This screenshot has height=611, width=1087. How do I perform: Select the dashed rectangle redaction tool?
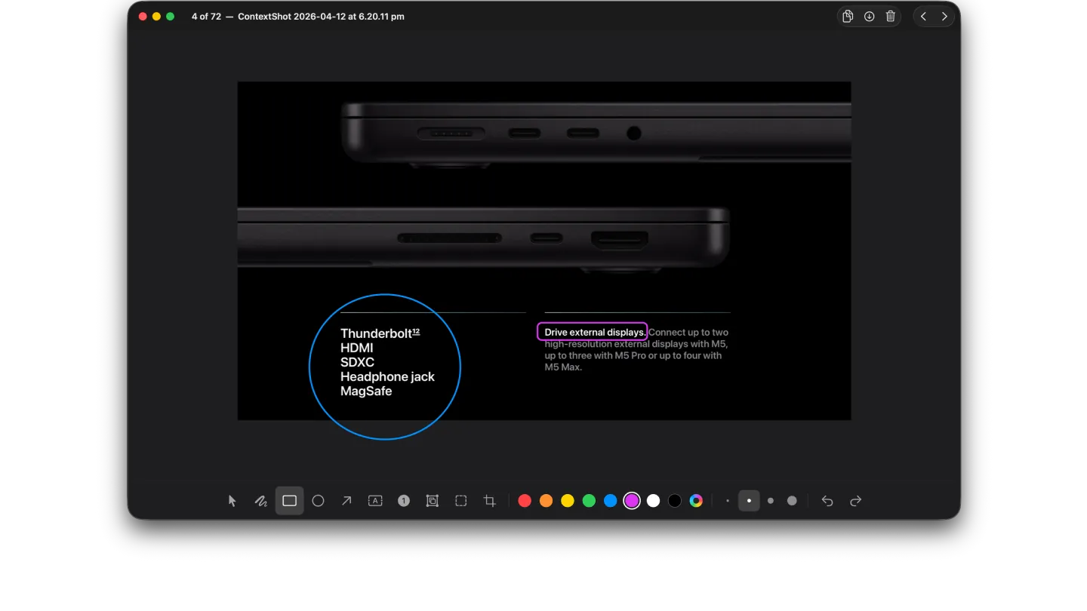click(461, 501)
